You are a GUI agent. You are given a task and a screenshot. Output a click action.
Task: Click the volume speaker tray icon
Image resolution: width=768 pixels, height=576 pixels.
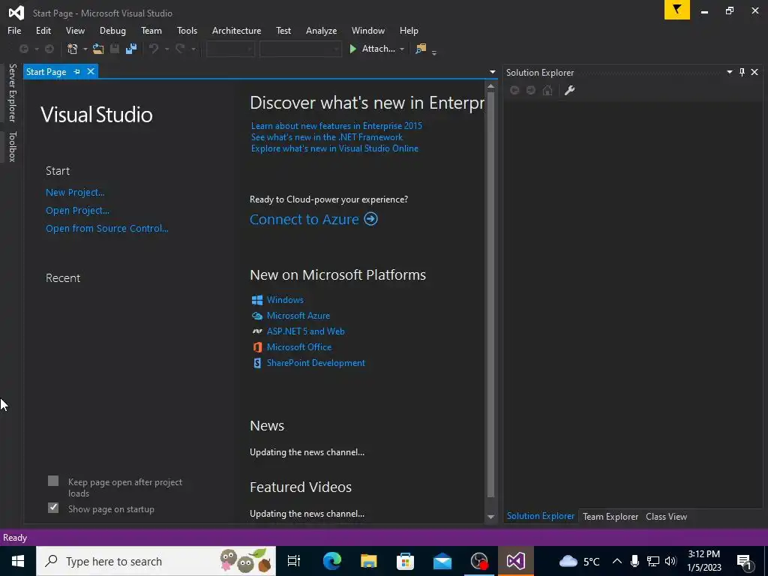click(670, 561)
